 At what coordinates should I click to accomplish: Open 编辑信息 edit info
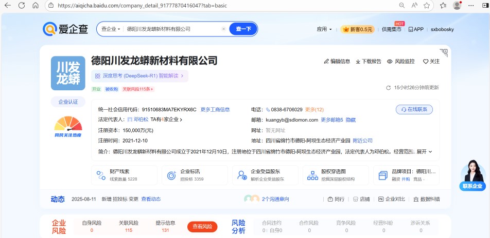pyautogui.click(x=337, y=62)
